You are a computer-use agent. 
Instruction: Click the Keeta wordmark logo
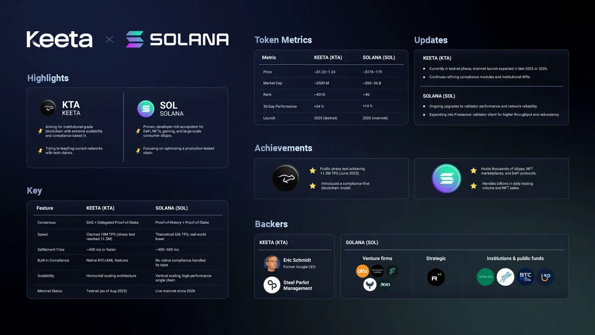tap(59, 39)
